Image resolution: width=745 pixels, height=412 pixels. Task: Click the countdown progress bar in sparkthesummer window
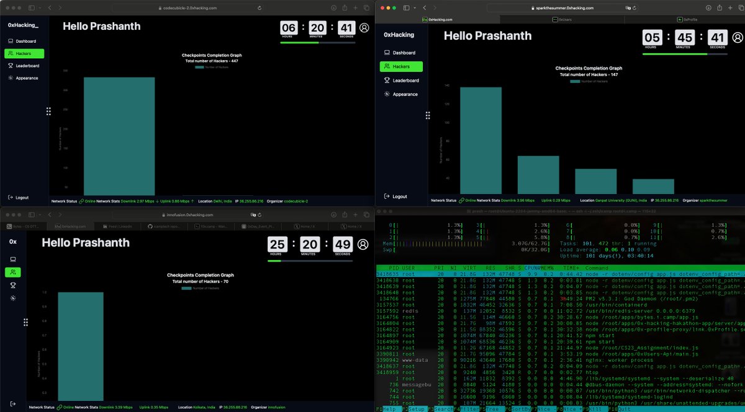click(685, 54)
